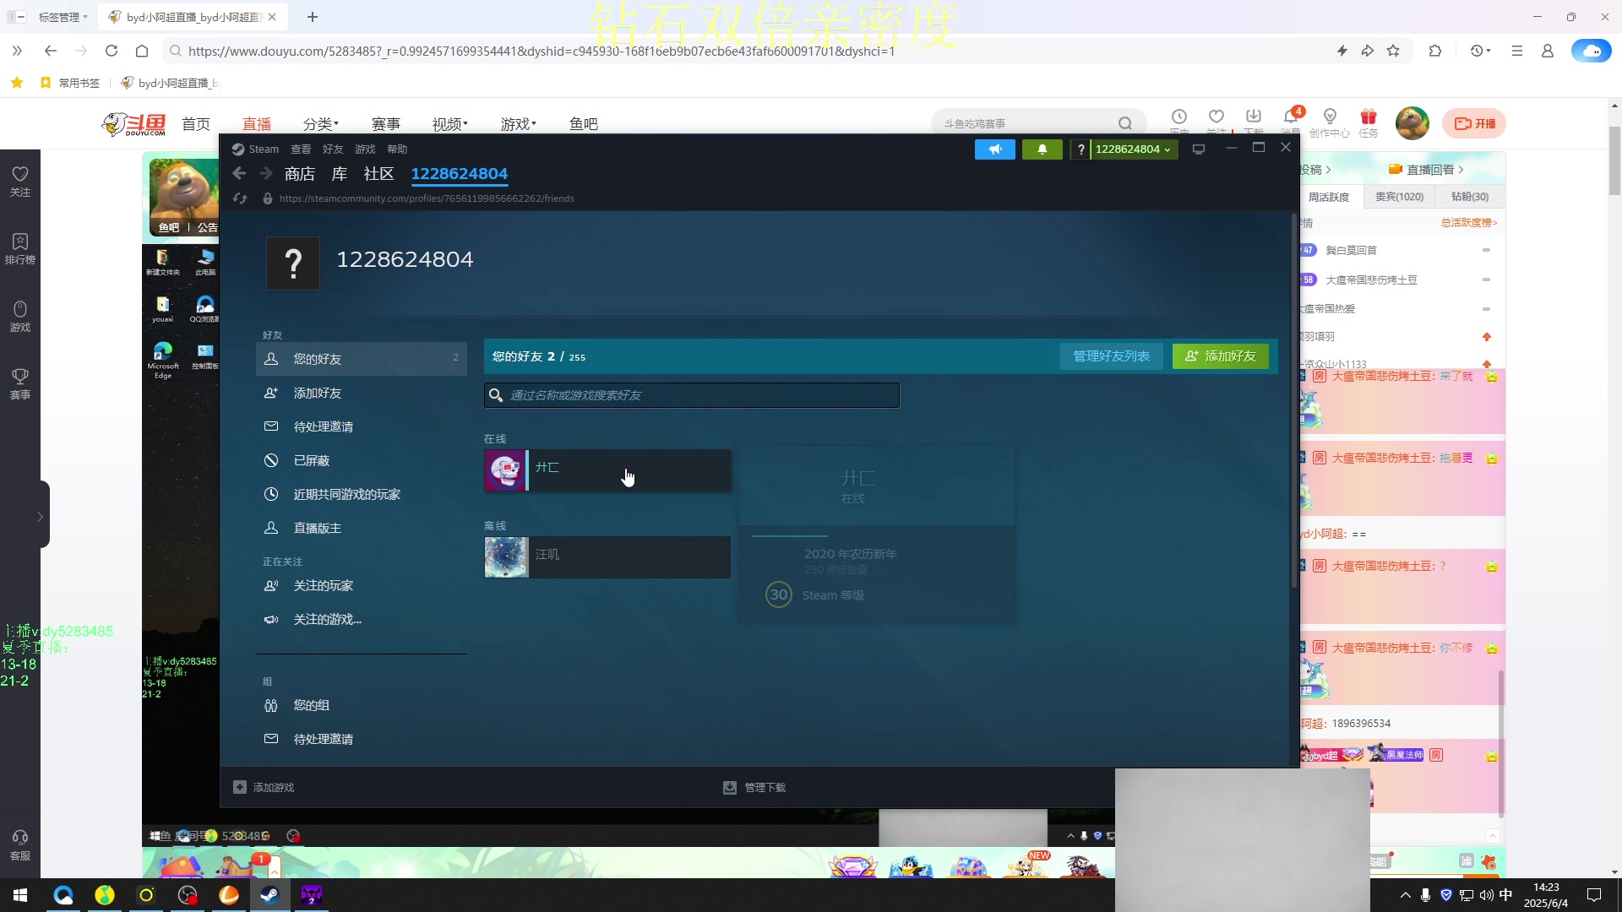This screenshot has height=912, width=1622.
Task: Open 近期共同游戏的玩家 list
Action: (362, 494)
